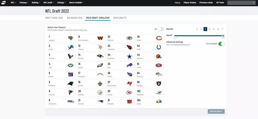Viewport: 258px width, 119px height.
Task: Choose the Jets team logo
Action: click(70, 65)
